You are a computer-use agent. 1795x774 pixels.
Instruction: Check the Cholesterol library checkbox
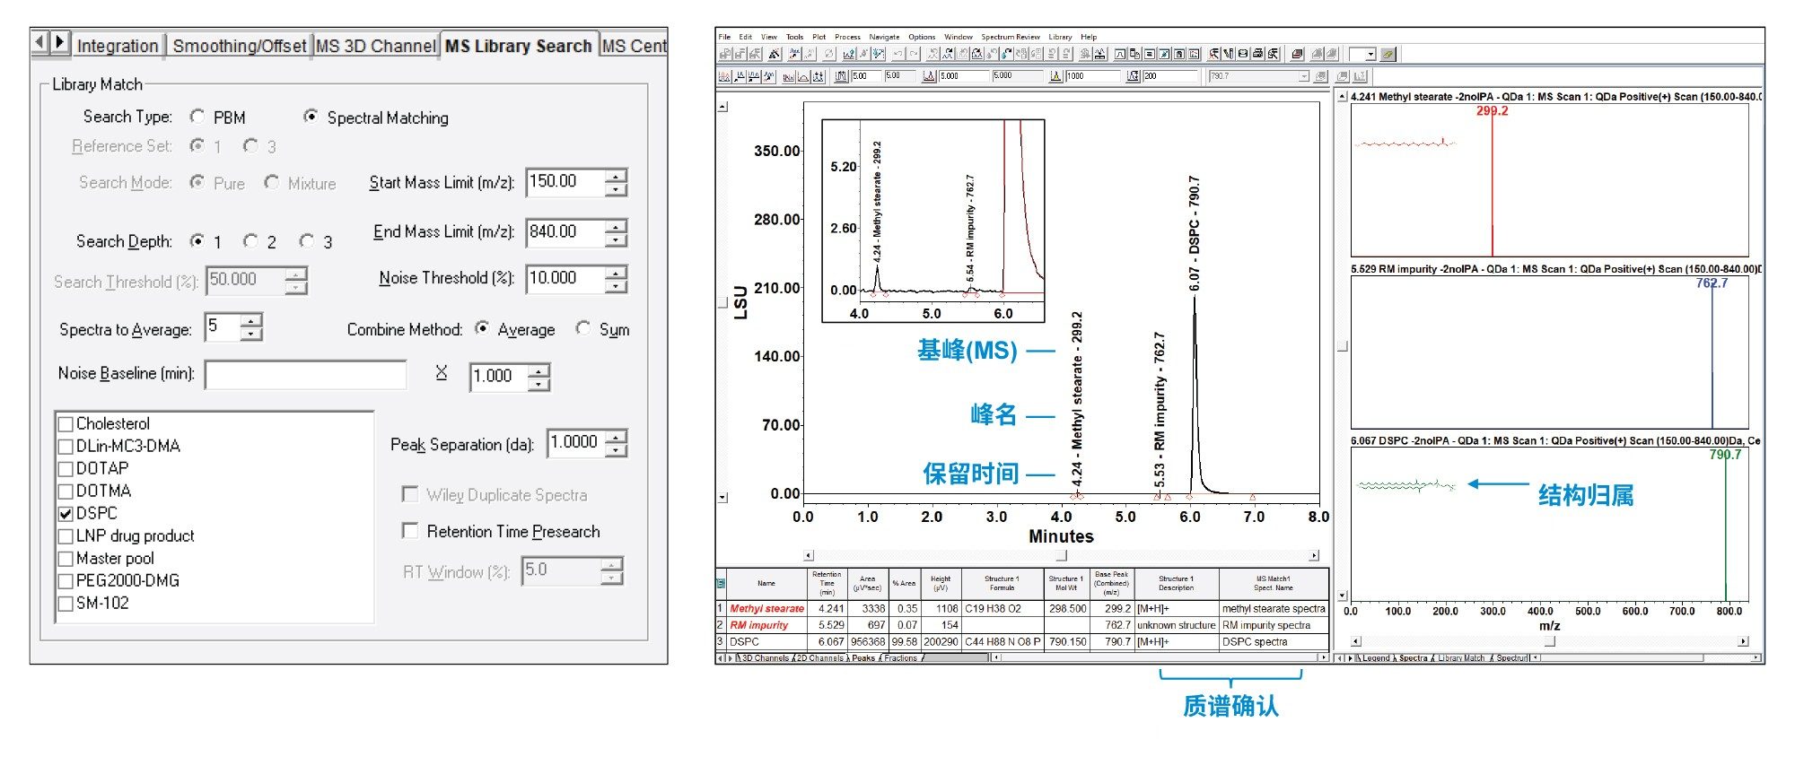tap(66, 423)
